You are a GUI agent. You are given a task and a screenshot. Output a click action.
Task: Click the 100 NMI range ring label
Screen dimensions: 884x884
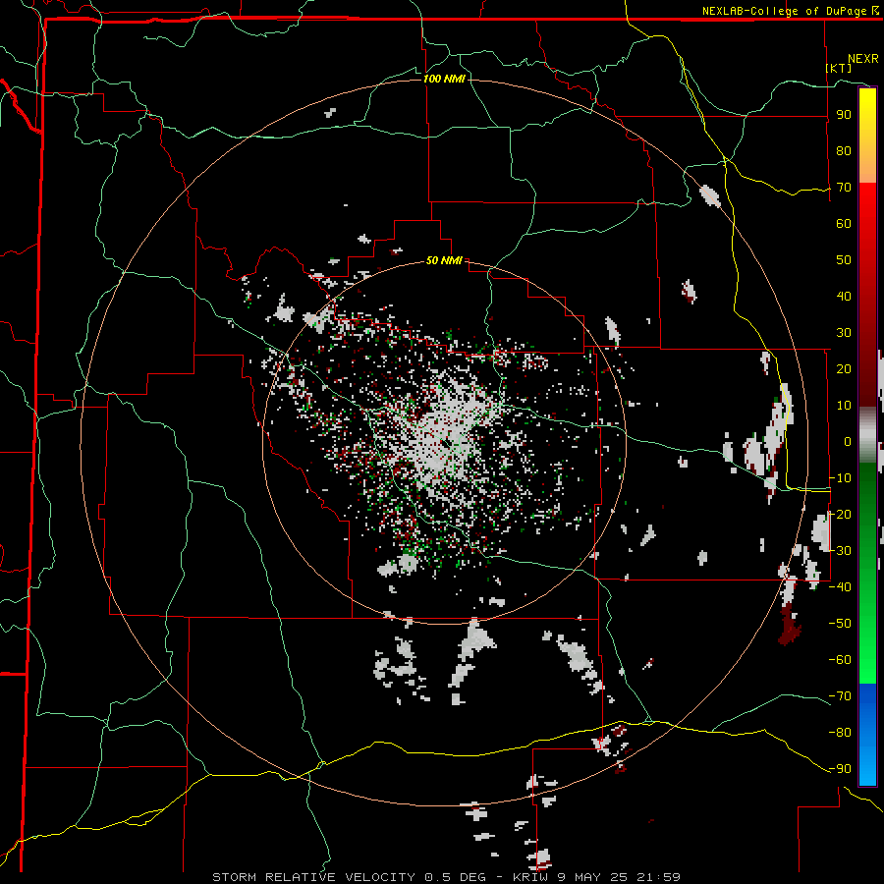(x=444, y=79)
